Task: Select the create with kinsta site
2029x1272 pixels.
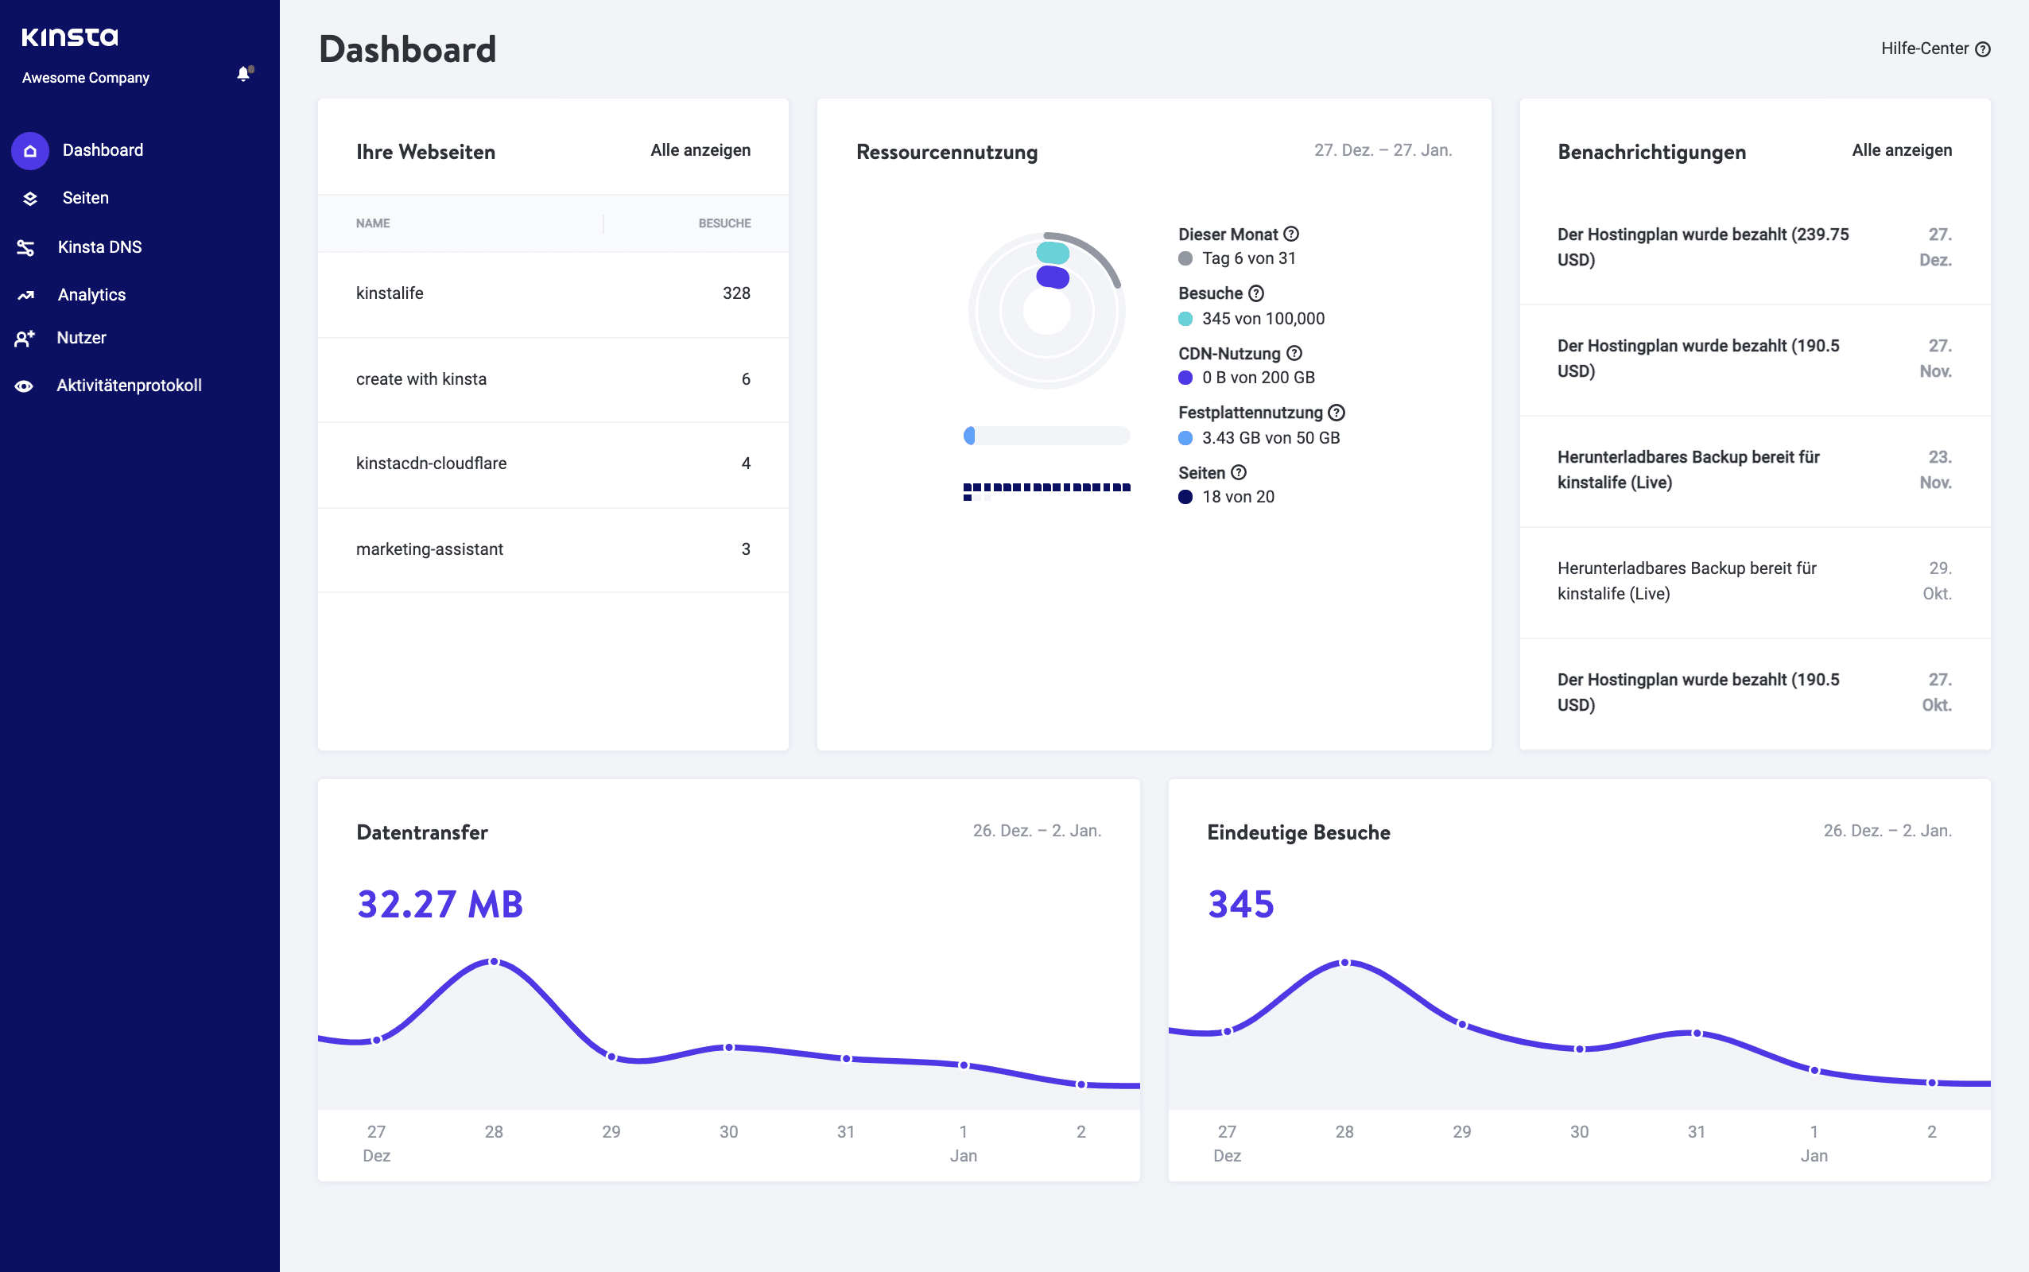Action: 421,378
